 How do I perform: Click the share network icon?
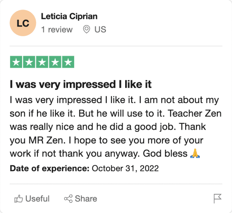tap(68, 199)
